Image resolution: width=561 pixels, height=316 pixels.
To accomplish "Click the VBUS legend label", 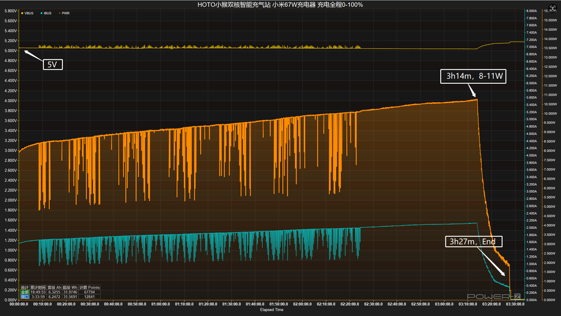I will (29, 13).
